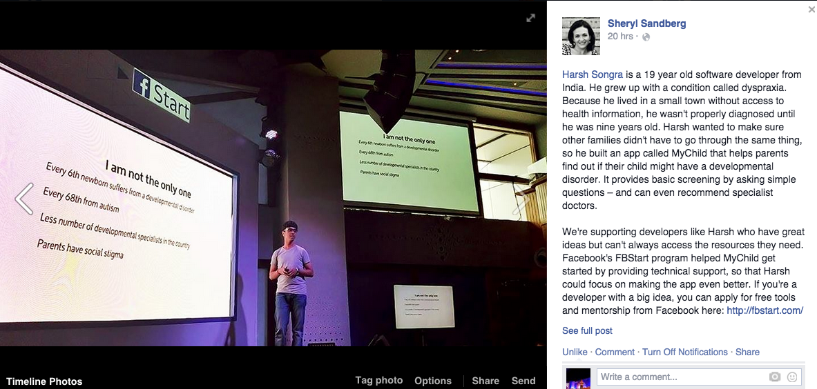Attach a photo with the camera icon
The width and height of the screenshot is (817, 389).
point(775,377)
